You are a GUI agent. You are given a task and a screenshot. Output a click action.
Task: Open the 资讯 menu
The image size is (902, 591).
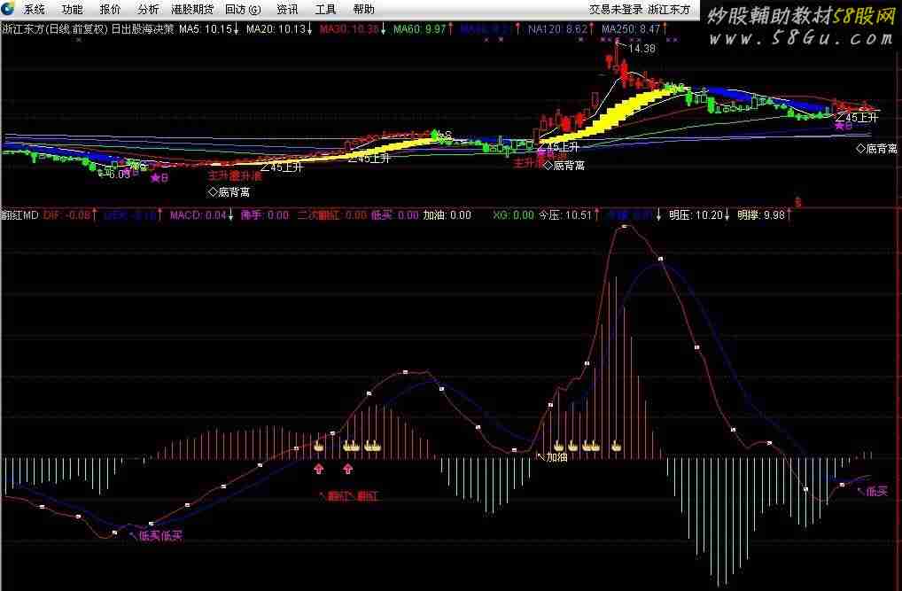click(x=287, y=9)
